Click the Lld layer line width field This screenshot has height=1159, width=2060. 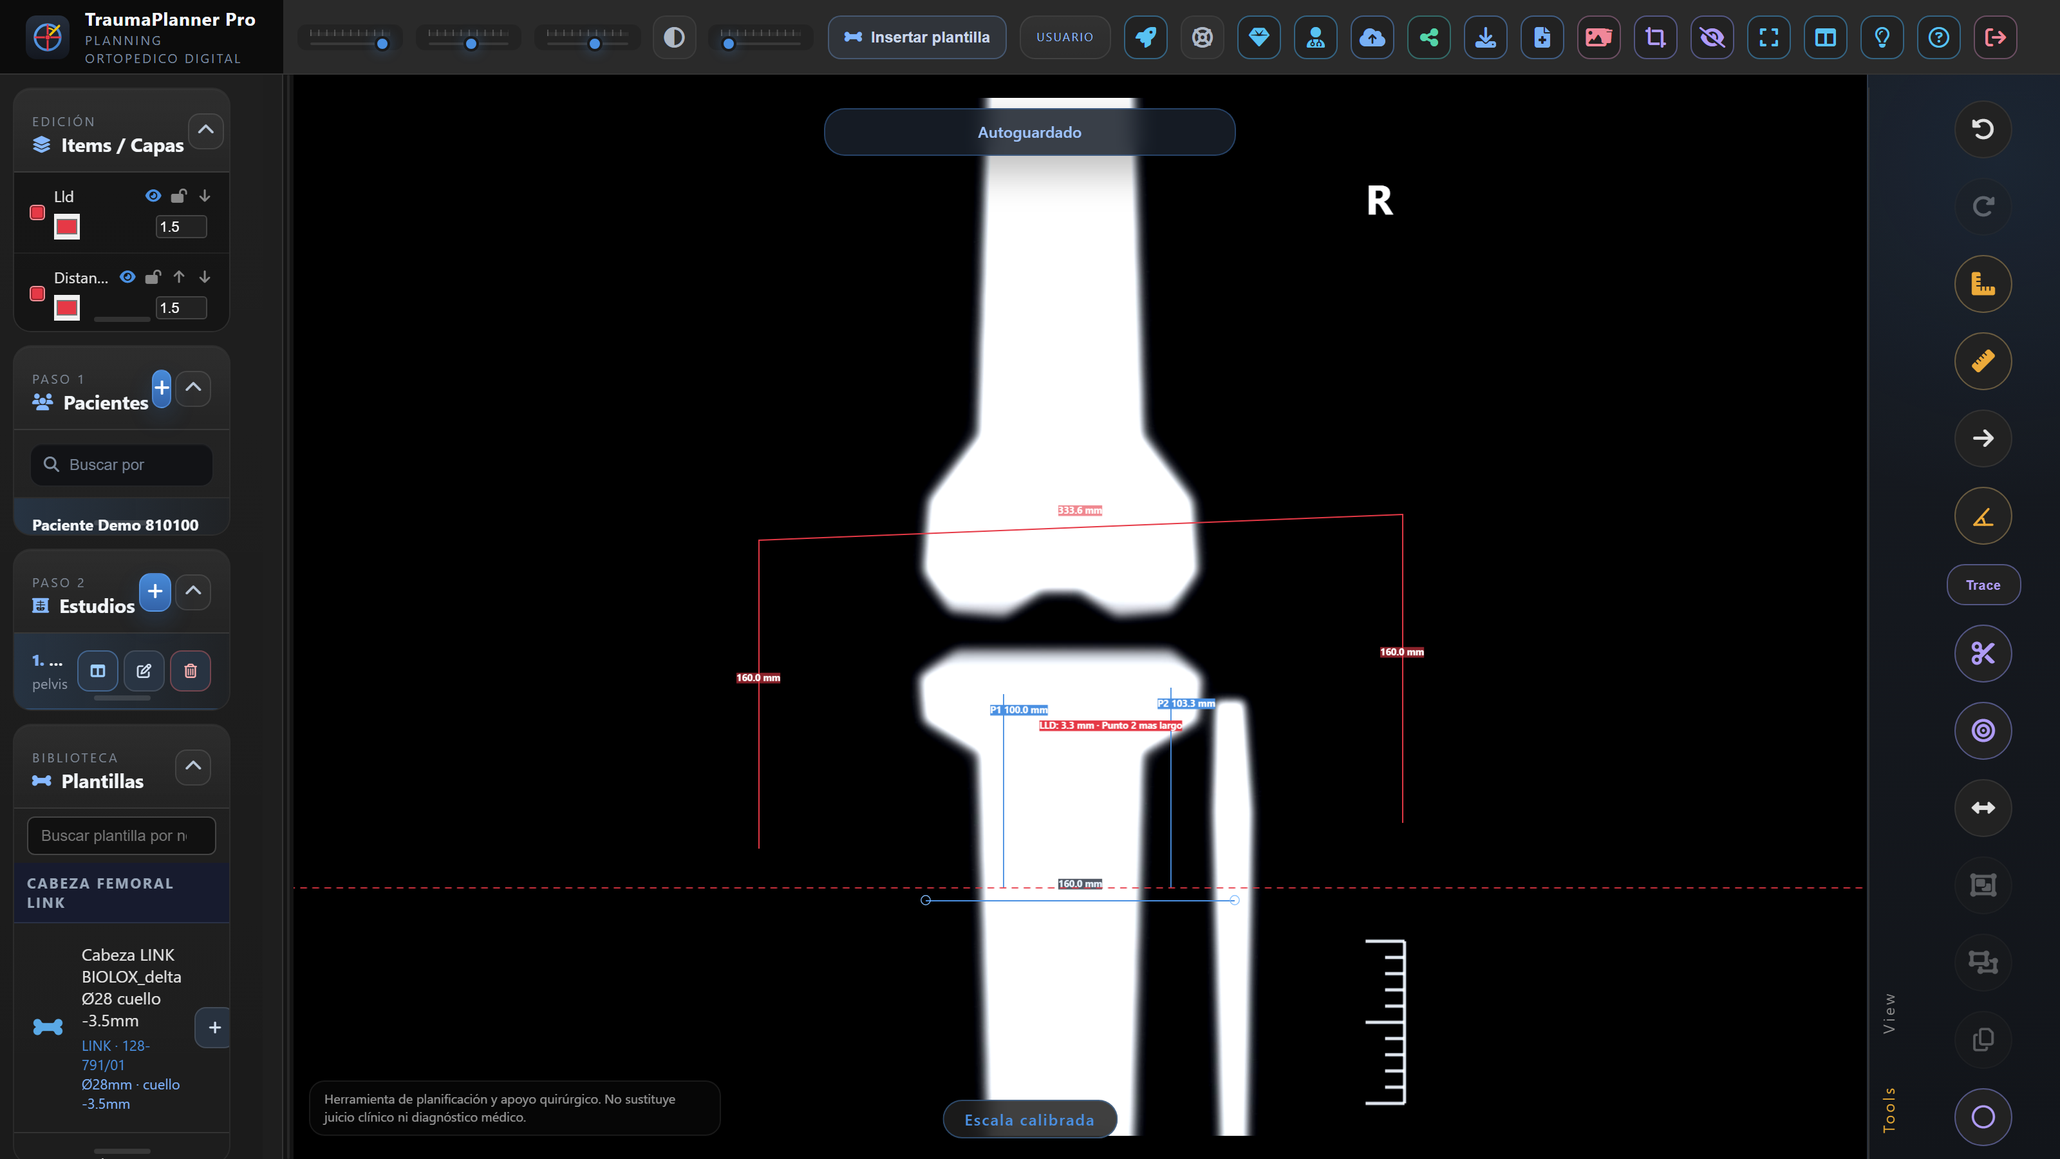point(182,227)
